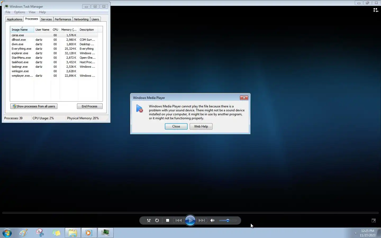Open Windows Explorer taskbar icon
The height and width of the screenshot is (238, 381).
[73, 233]
